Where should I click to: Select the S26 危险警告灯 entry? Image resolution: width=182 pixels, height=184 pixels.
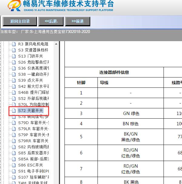[34, 62]
